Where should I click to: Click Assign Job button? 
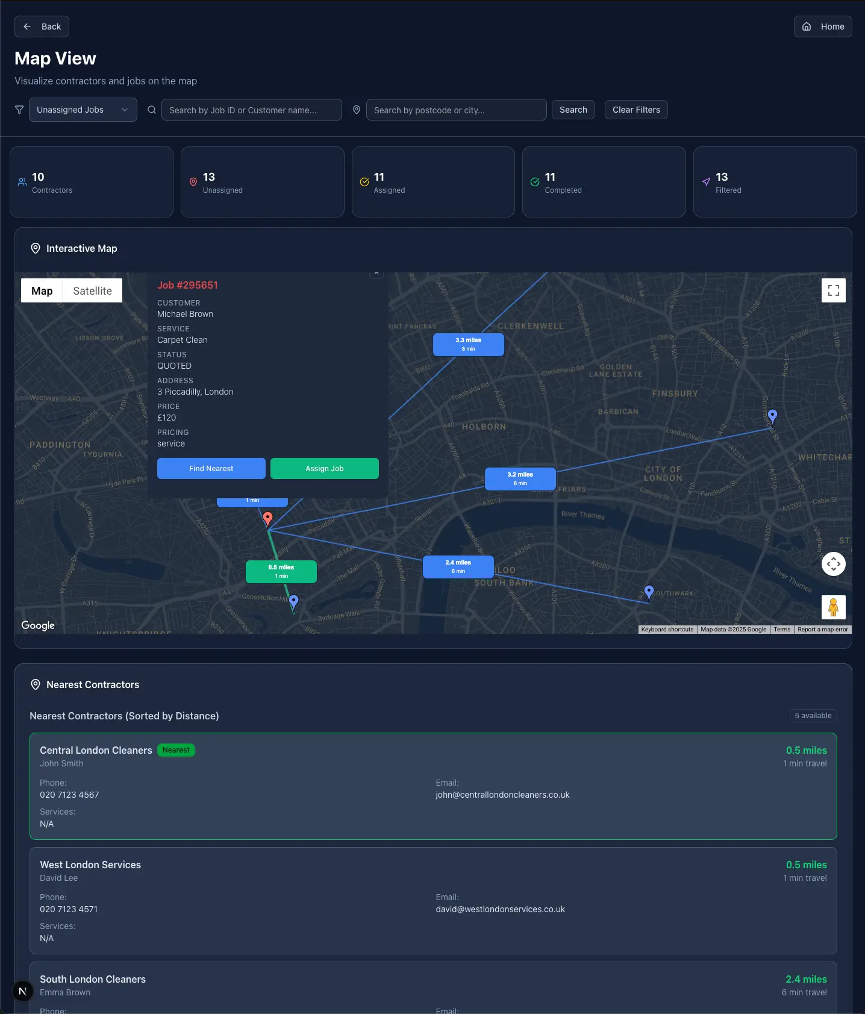coord(325,469)
